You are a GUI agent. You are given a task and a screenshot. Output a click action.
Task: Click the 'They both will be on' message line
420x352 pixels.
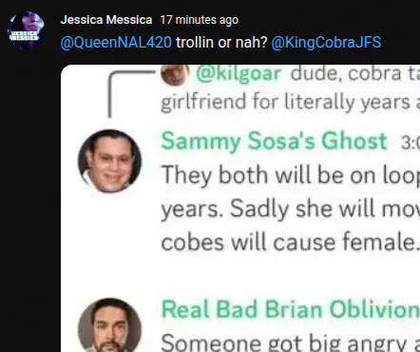coord(291,175)
